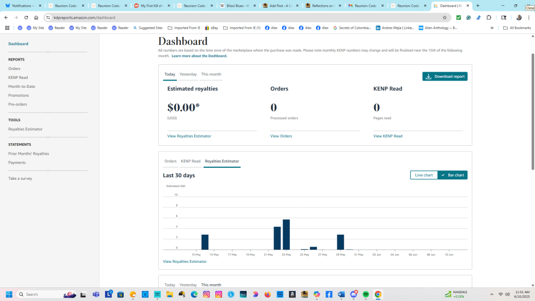This screenshot has width=535, height=301.
Task: Open the All Bookmarks folder
Action: tap(517, 28)
